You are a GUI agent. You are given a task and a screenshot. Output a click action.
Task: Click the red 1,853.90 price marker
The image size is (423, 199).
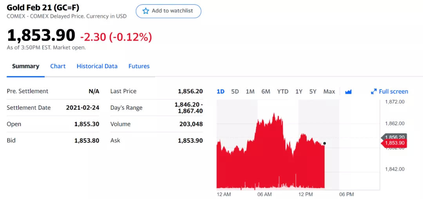pyautogui.click(x=394, y=143)
